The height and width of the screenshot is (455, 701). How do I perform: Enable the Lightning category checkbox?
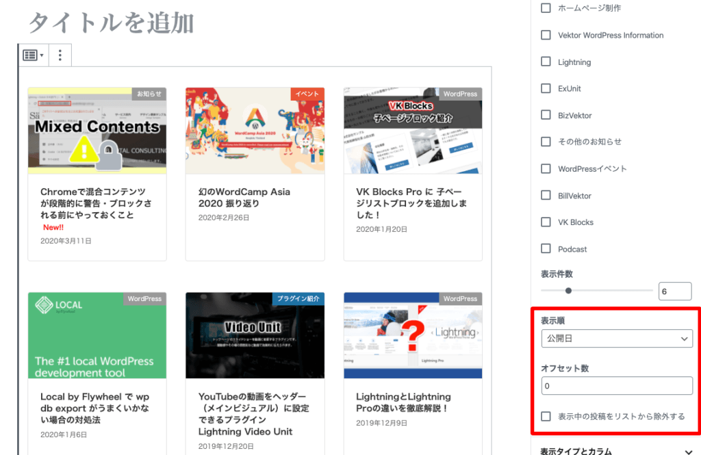[546, 62]
